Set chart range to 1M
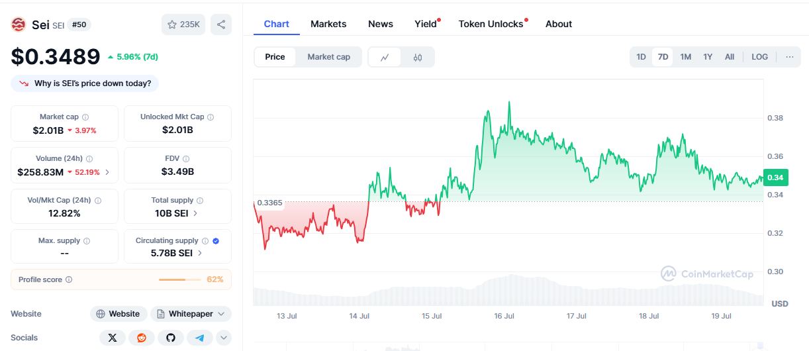The width and height of the screenshot is (809, 351). click(686, 57)
